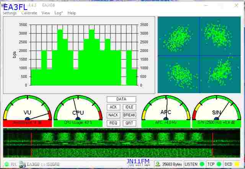Open the Log menu
Image resolution: width=245 pixels, height=169 pixels.
click(x=58, y=13)
